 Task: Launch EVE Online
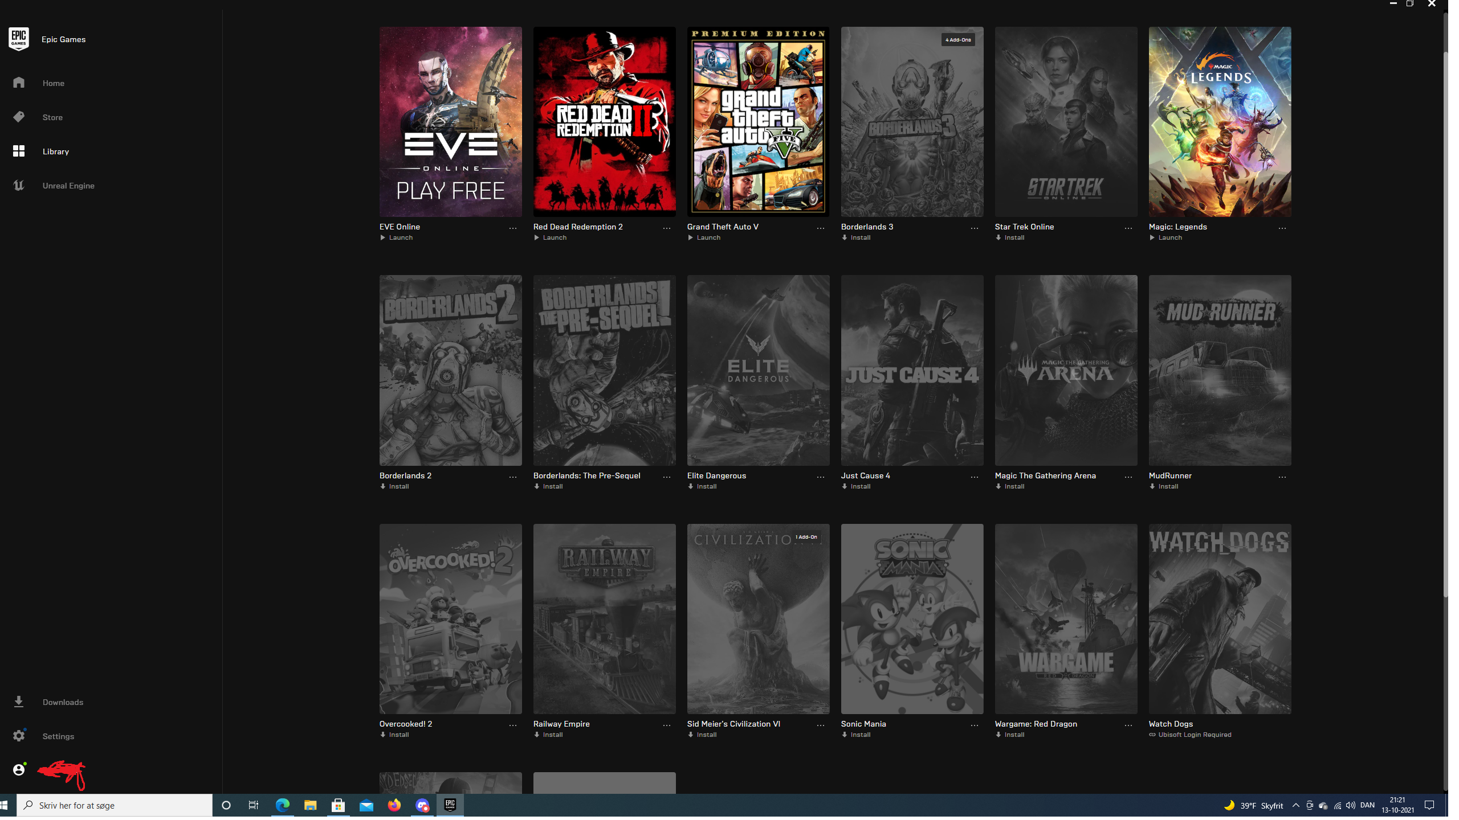[397, 237]
